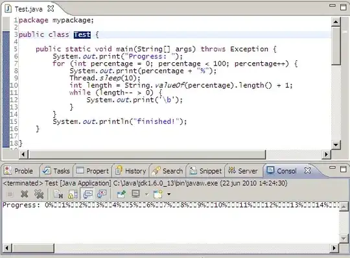This screenshot has height=258, width=350.
Task: Switch to the History tab
Action: [x=131, y=171]
